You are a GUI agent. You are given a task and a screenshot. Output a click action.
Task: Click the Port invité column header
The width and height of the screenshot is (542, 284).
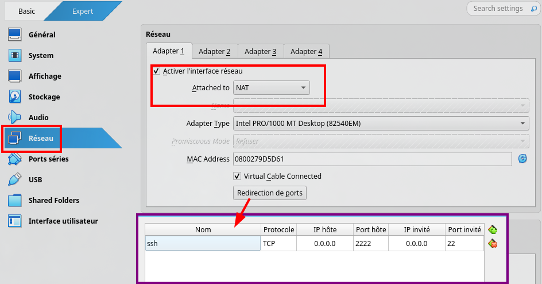(464, 230)
